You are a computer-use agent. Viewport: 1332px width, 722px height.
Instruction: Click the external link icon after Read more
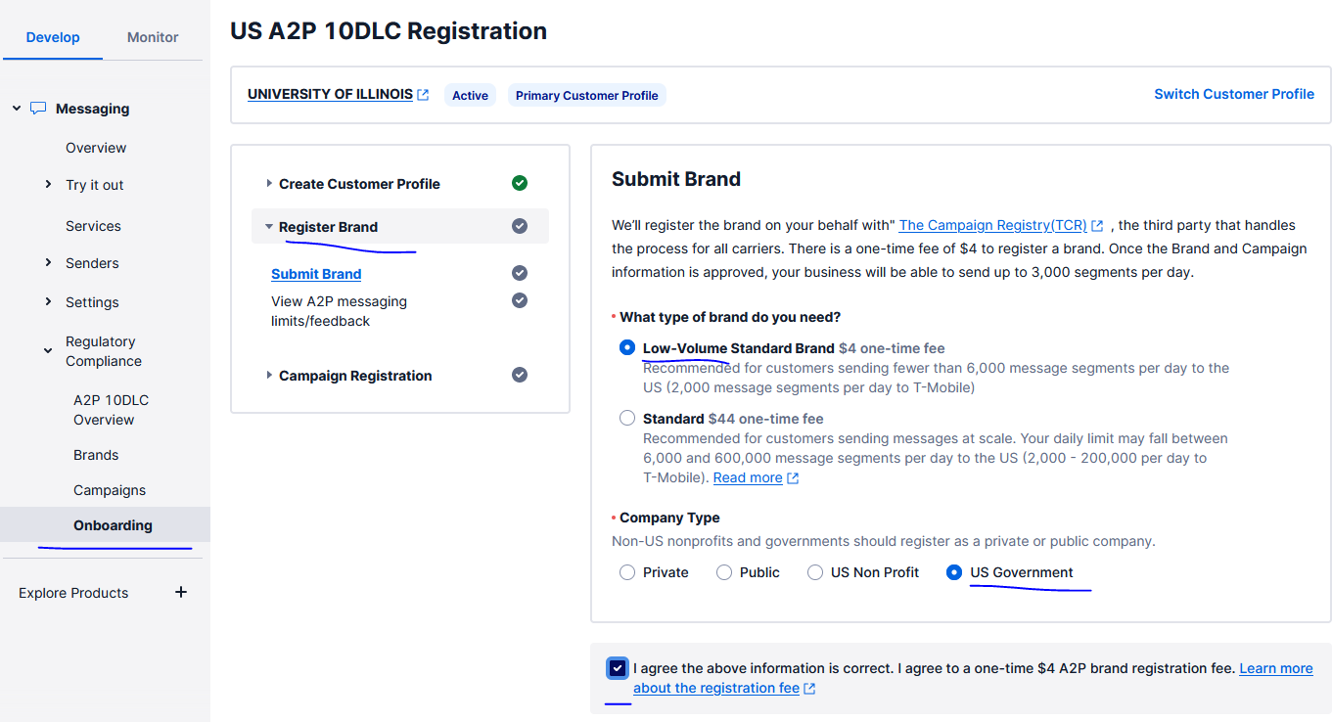tap(792, 477)
